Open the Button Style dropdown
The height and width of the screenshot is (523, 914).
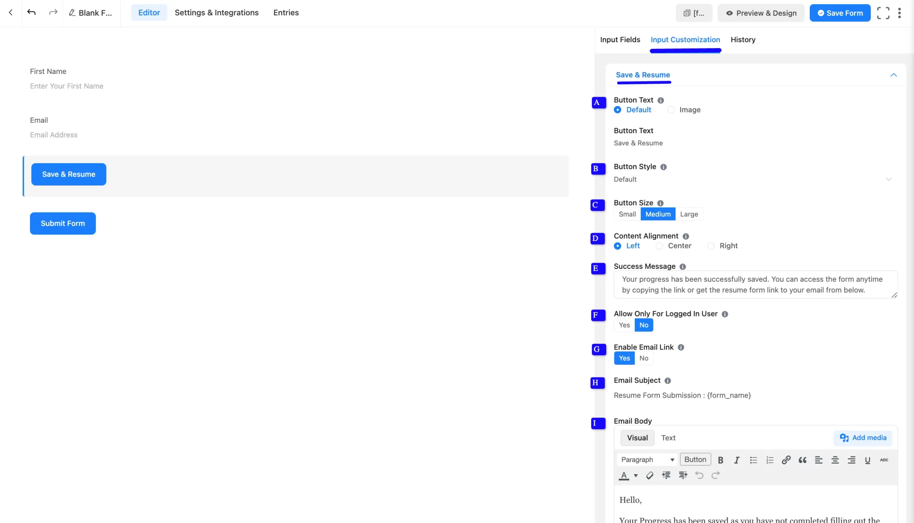pos(752,179)
